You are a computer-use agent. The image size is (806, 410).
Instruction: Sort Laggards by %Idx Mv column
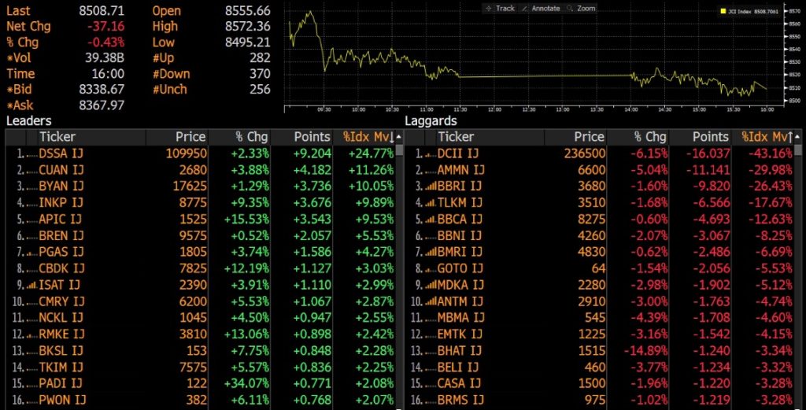[x=762, y=137]
